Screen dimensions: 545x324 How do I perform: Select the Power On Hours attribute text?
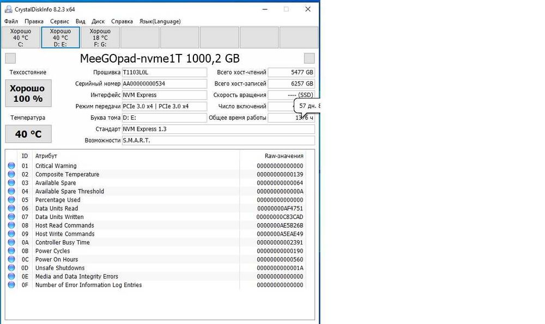tap(57, 259)
